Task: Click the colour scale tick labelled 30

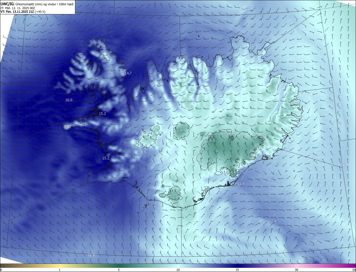Action: [x=296, y=270]
